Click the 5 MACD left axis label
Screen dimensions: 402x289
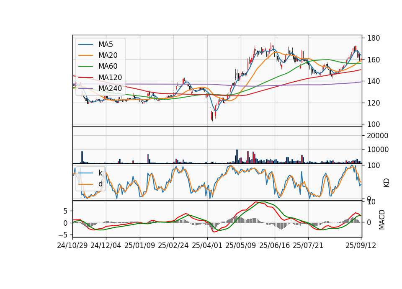pos(66,211)
